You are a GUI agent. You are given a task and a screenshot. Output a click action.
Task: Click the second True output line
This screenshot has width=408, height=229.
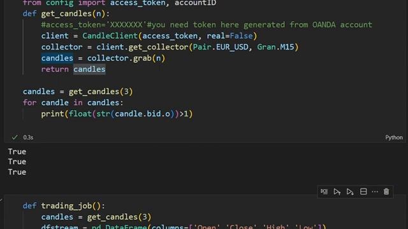point(17,162)
